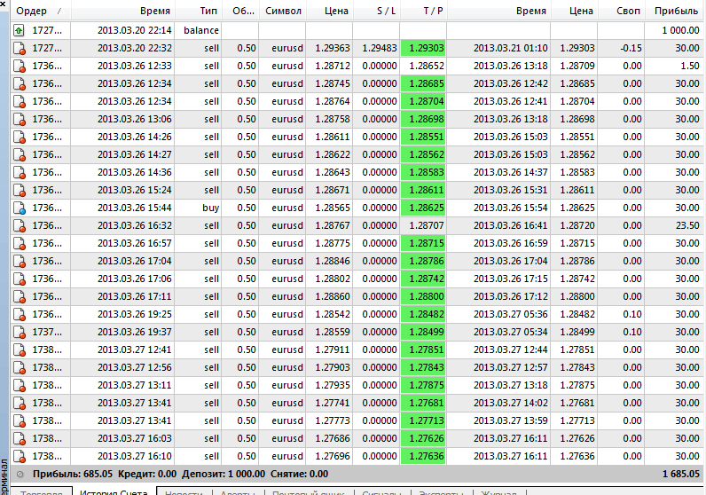Select the 1 000.00 deposit profit cell

(680, 31)
